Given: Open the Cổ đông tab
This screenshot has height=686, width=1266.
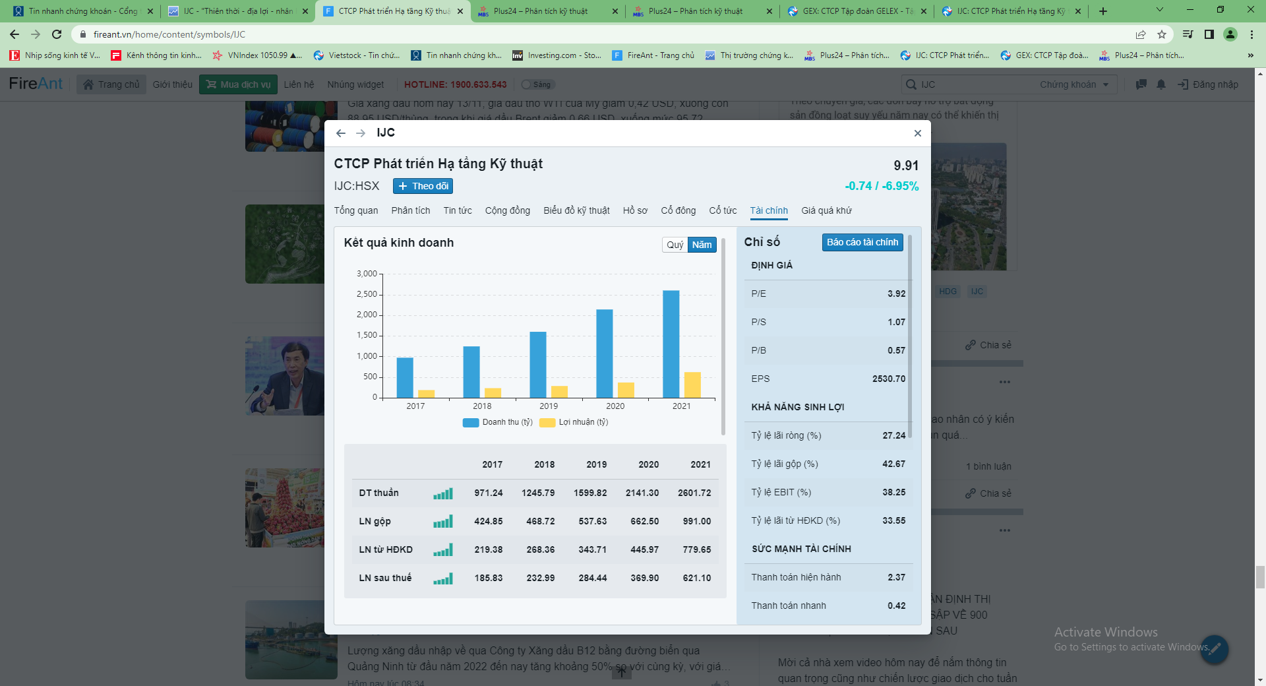Looking at the screenshot, I should pyautogui.click(x=678, y=210).
